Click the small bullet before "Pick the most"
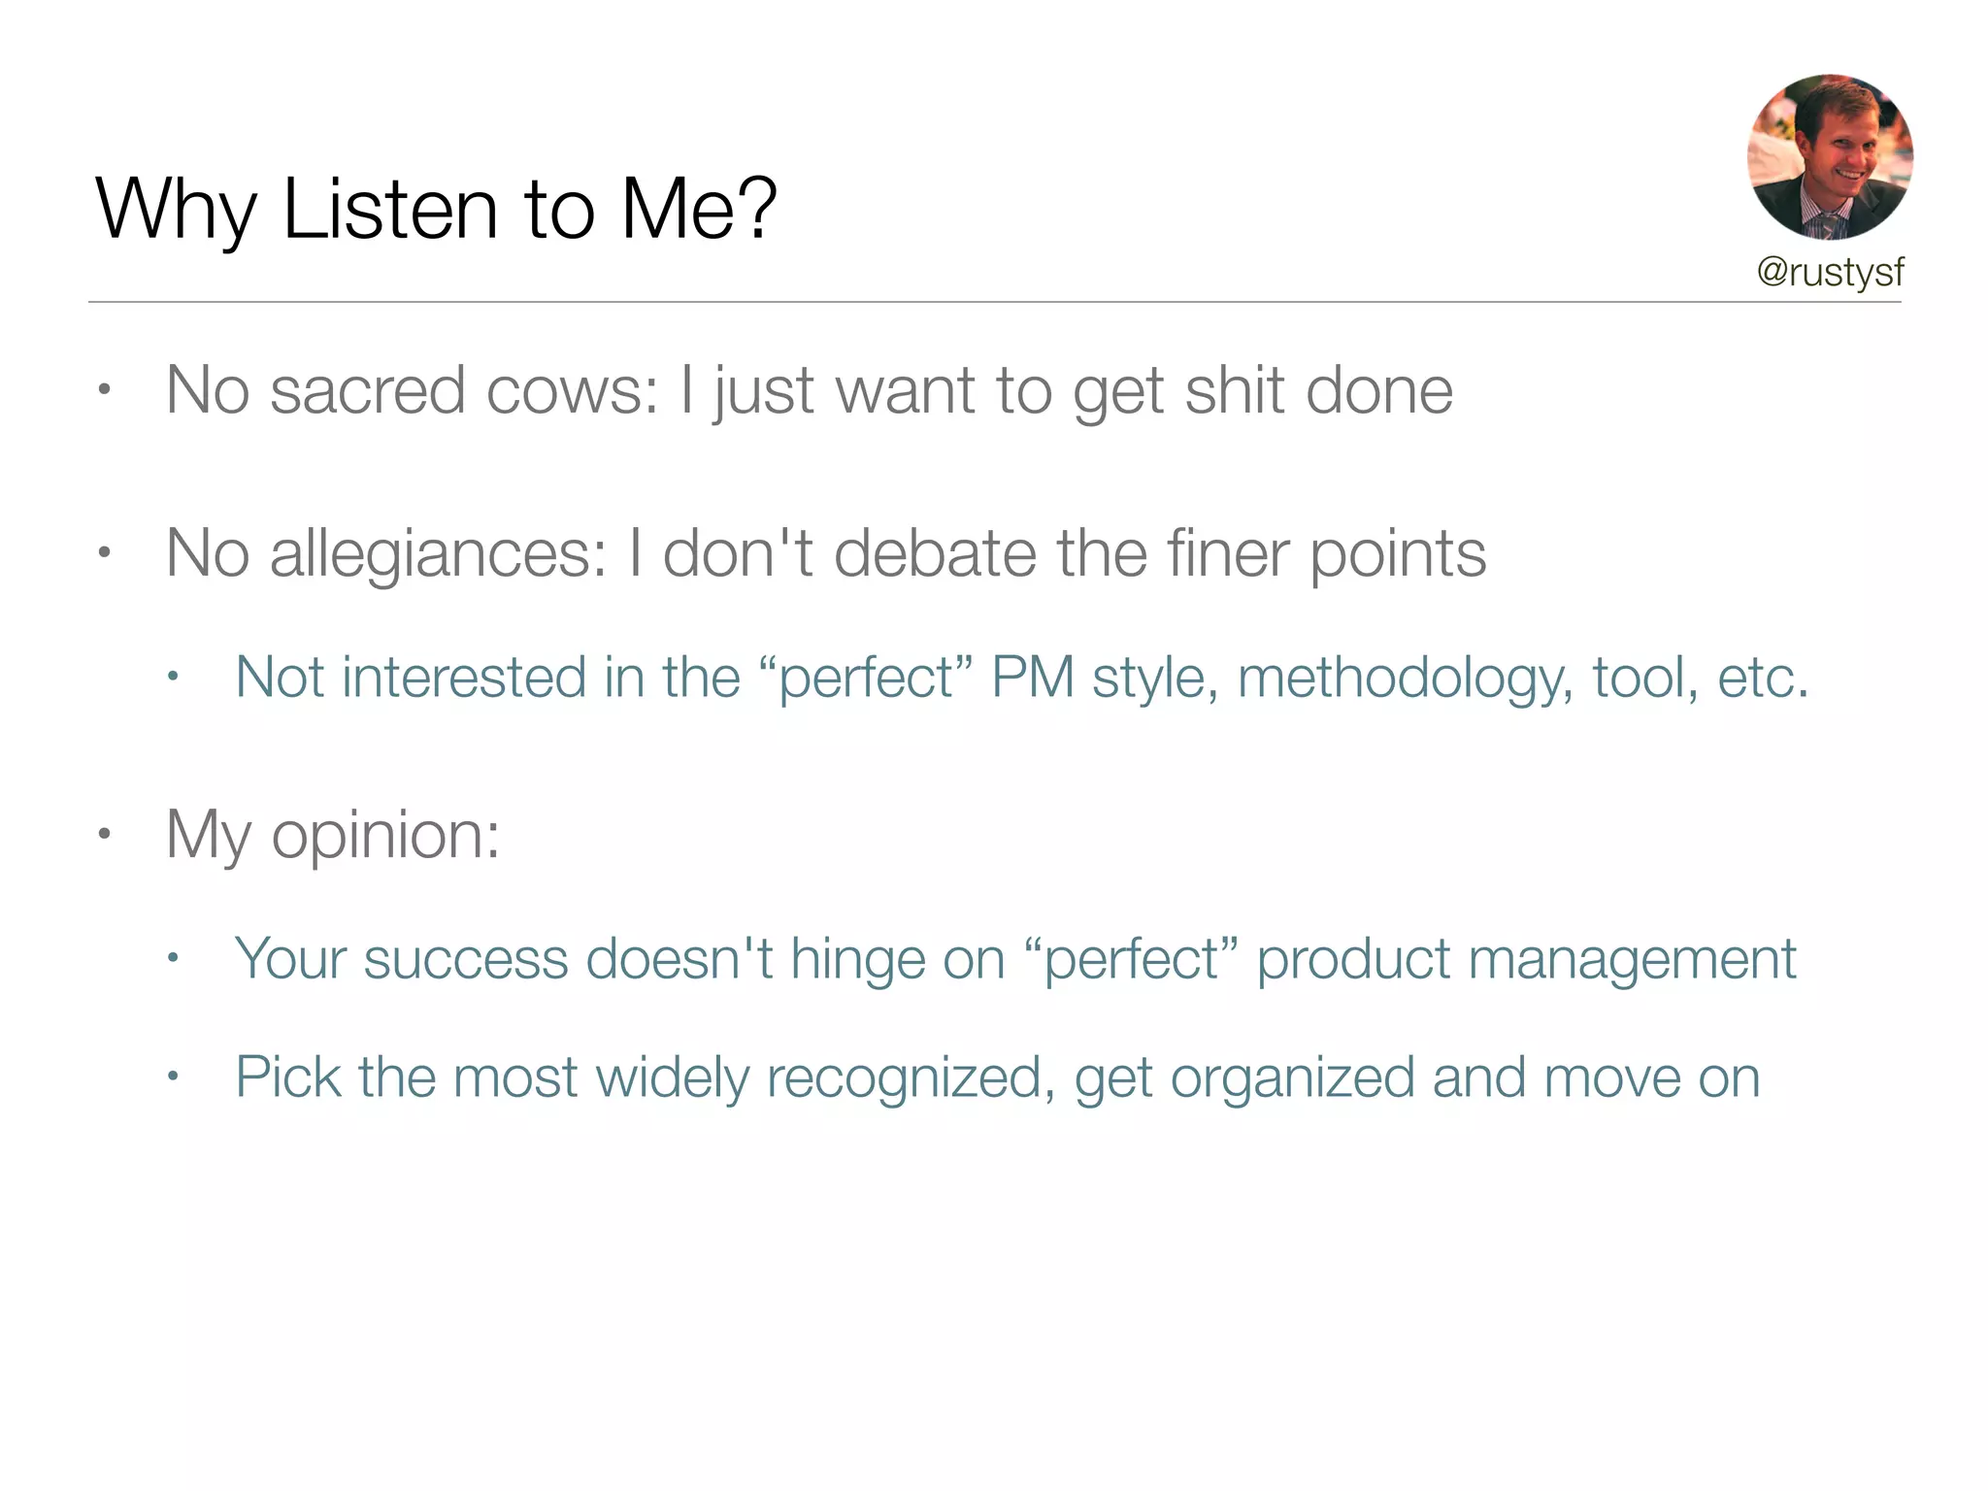The image size is (1988, 1491). click(173, 1077)
